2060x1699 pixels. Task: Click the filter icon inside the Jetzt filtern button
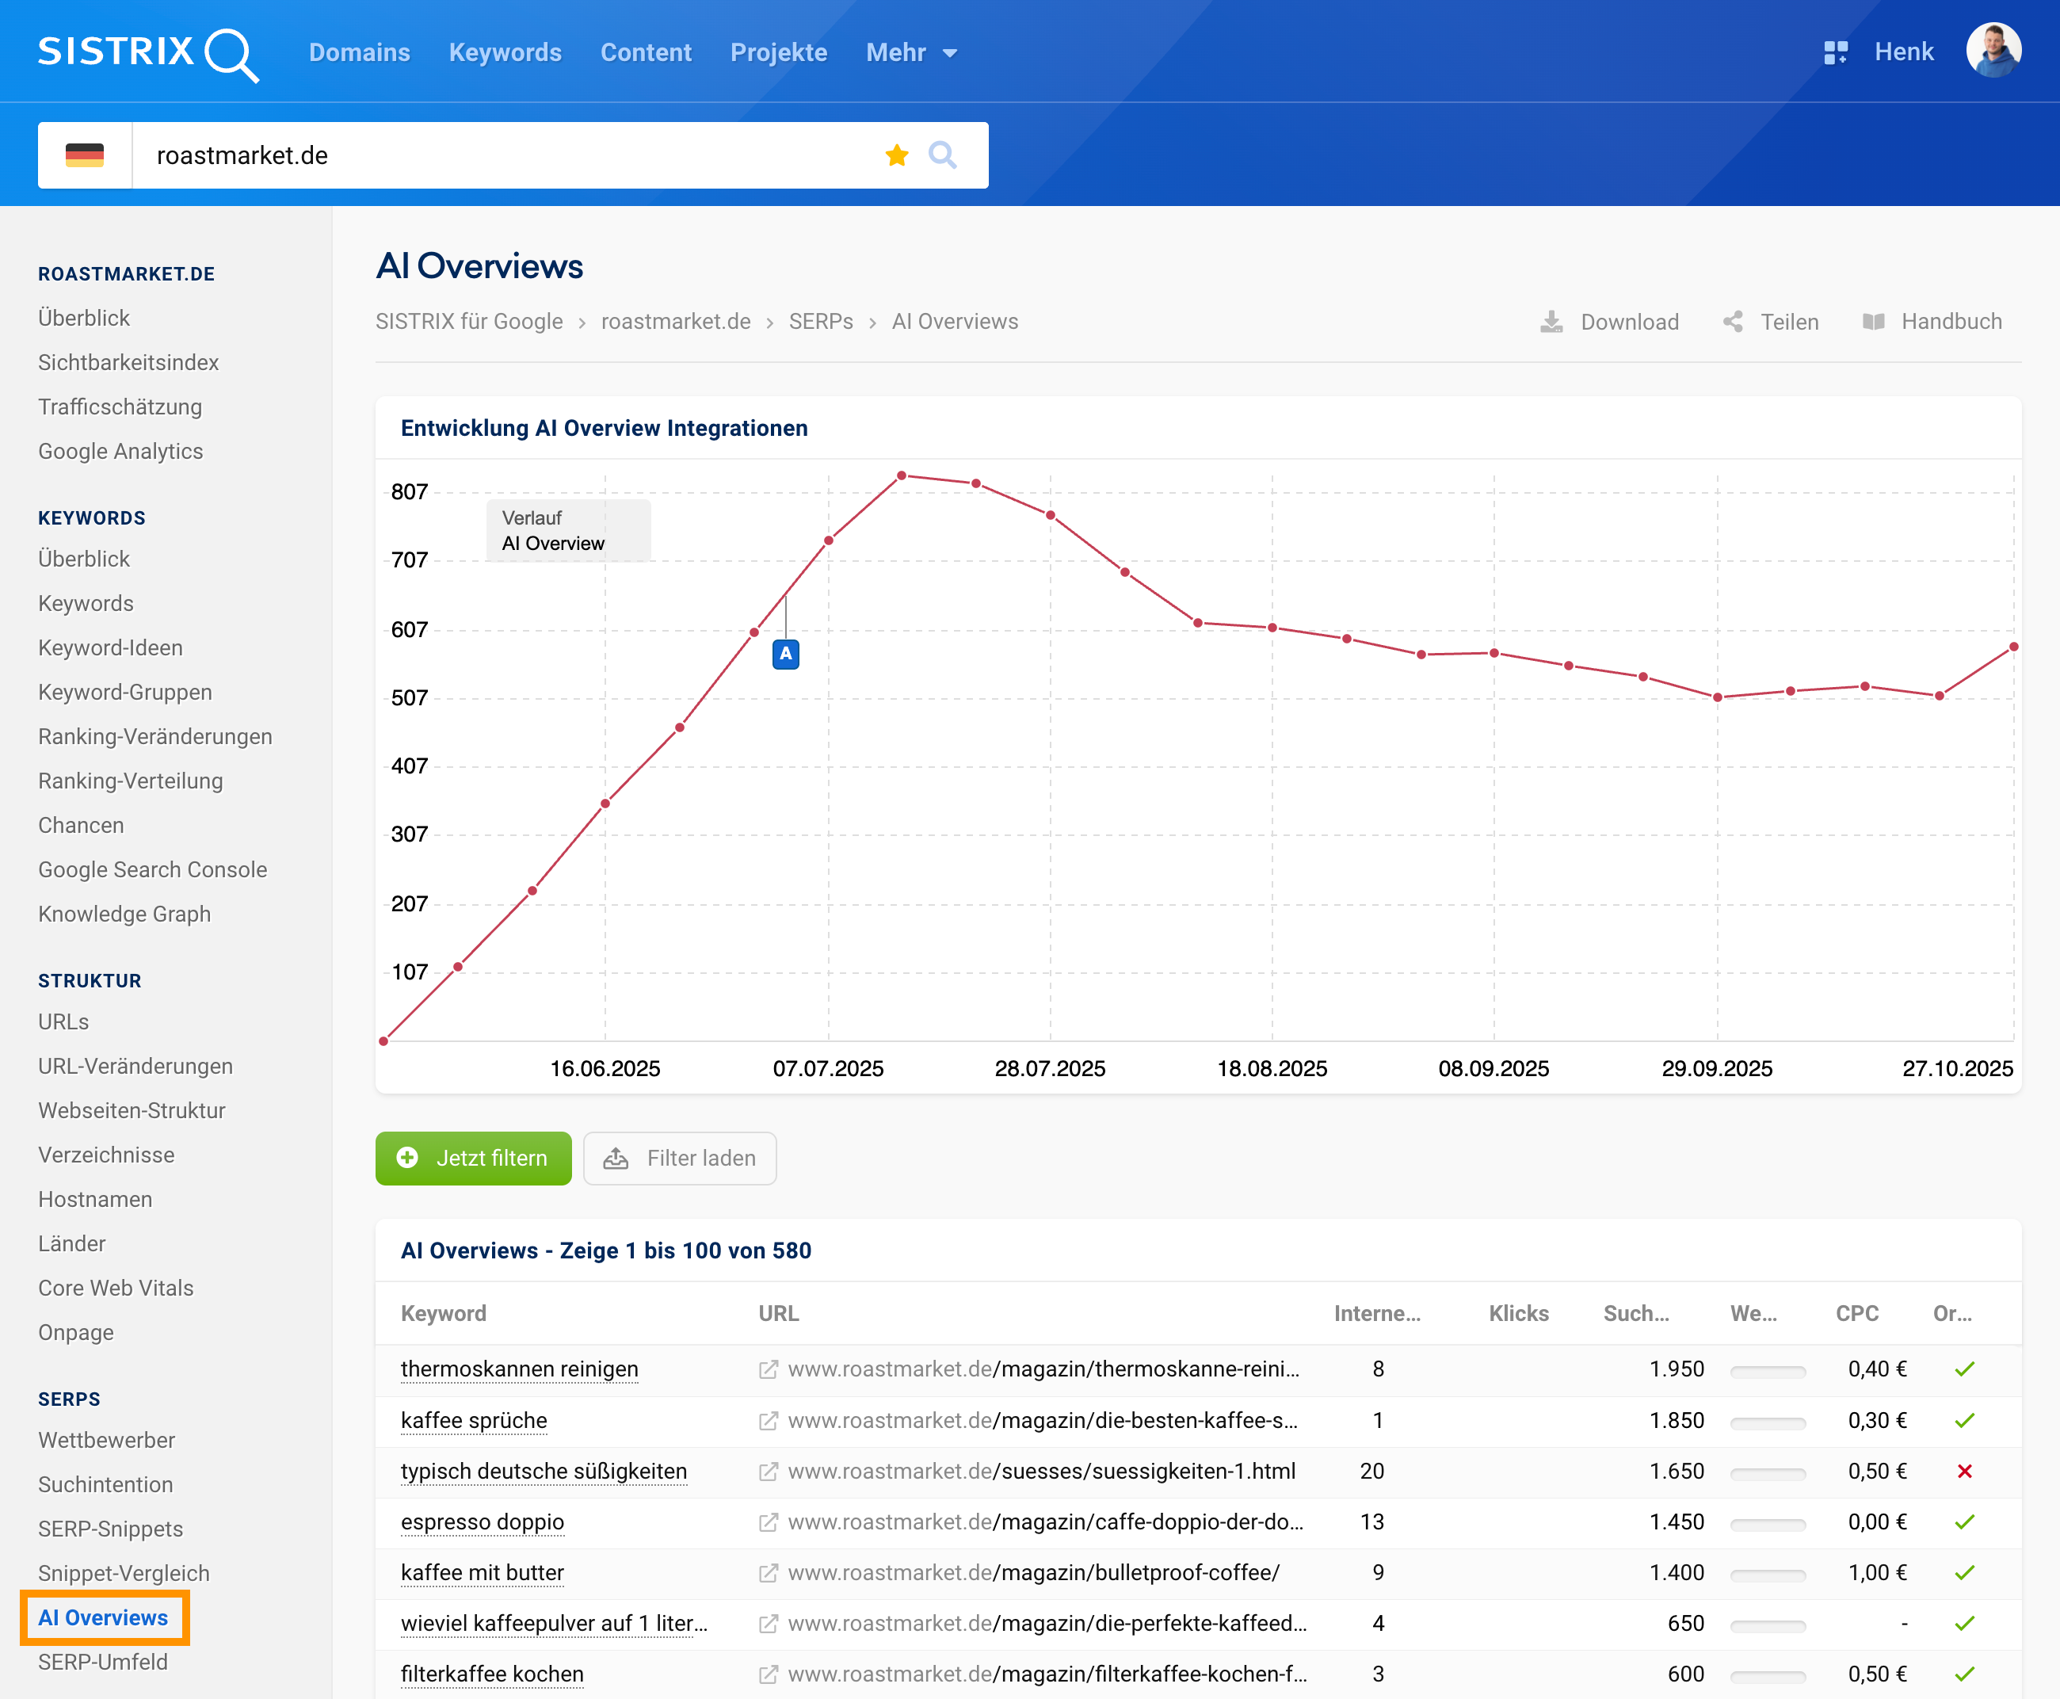point(407,1158)
